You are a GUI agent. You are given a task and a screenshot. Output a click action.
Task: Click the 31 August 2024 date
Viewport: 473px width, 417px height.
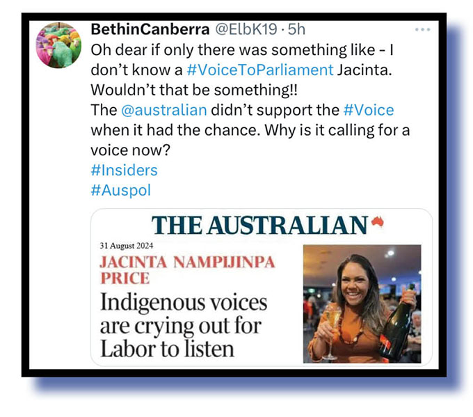tap(127, 246)
